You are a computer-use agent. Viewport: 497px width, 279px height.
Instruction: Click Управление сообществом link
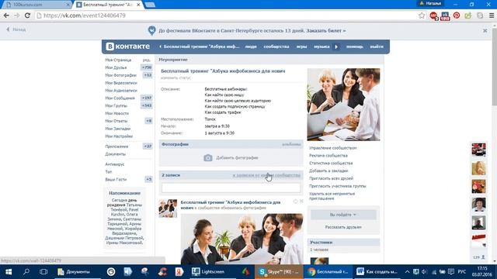(333, 148)
